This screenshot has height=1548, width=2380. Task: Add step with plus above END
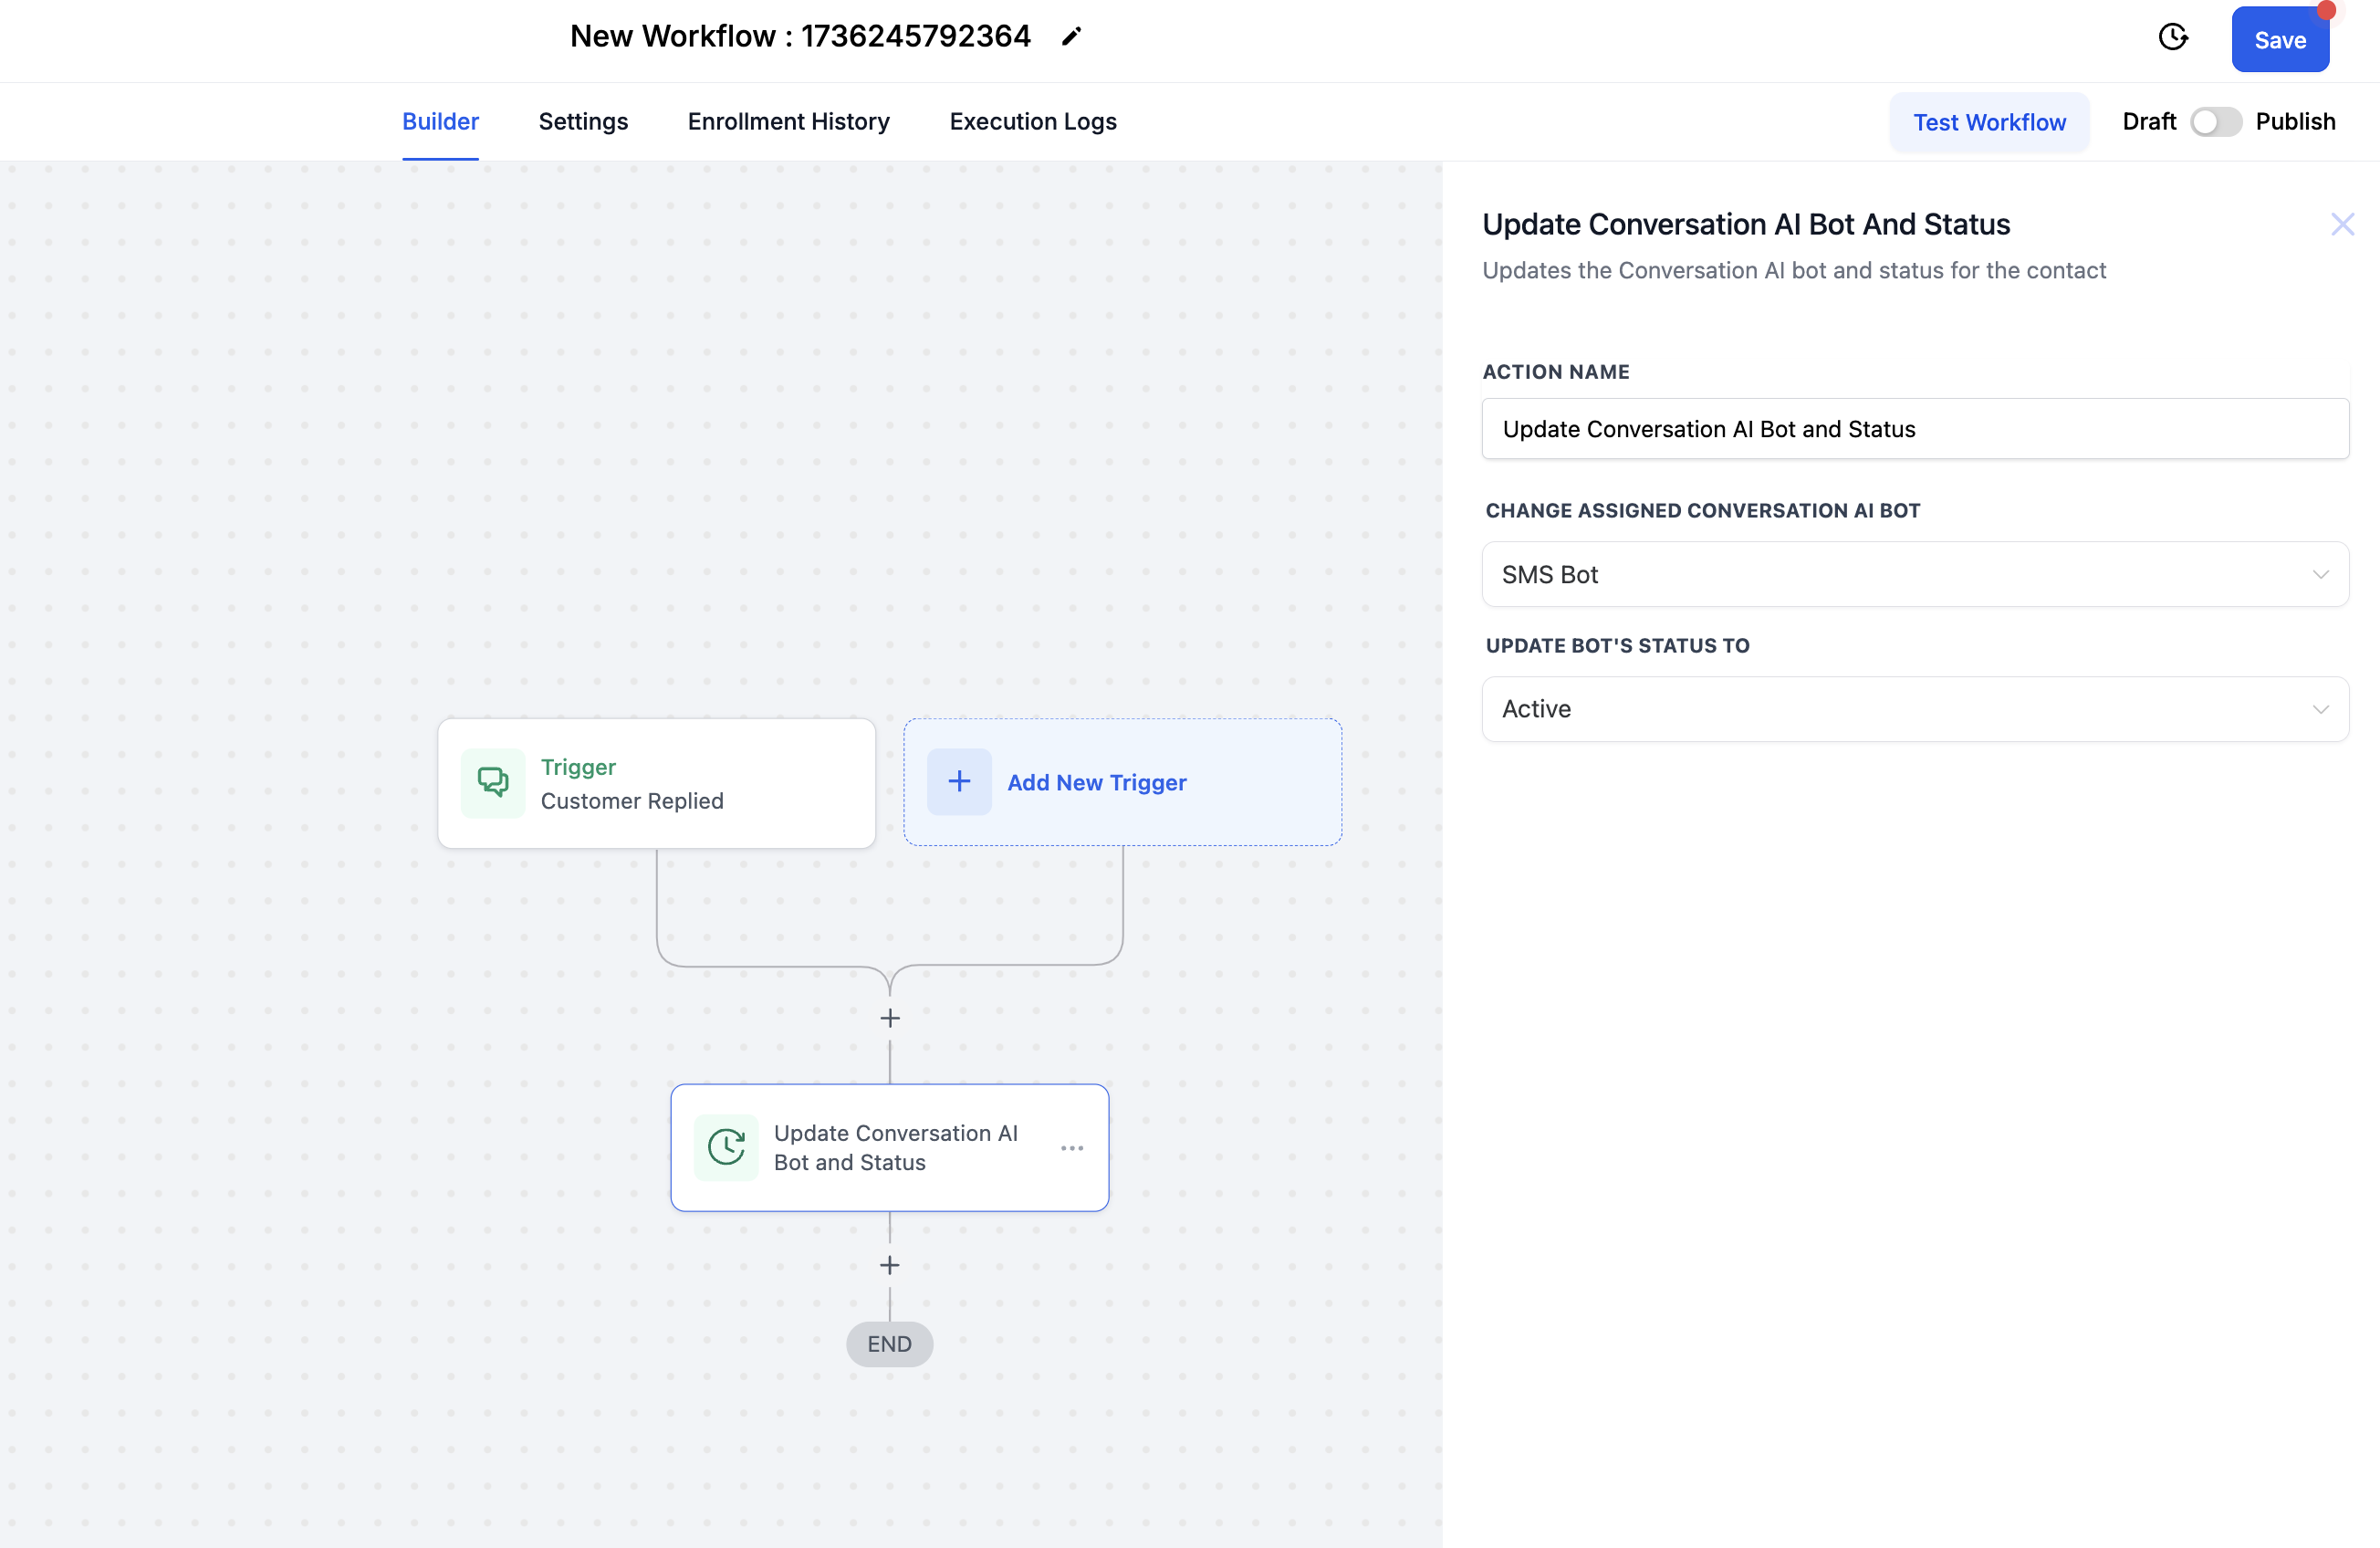point(890,1265)
